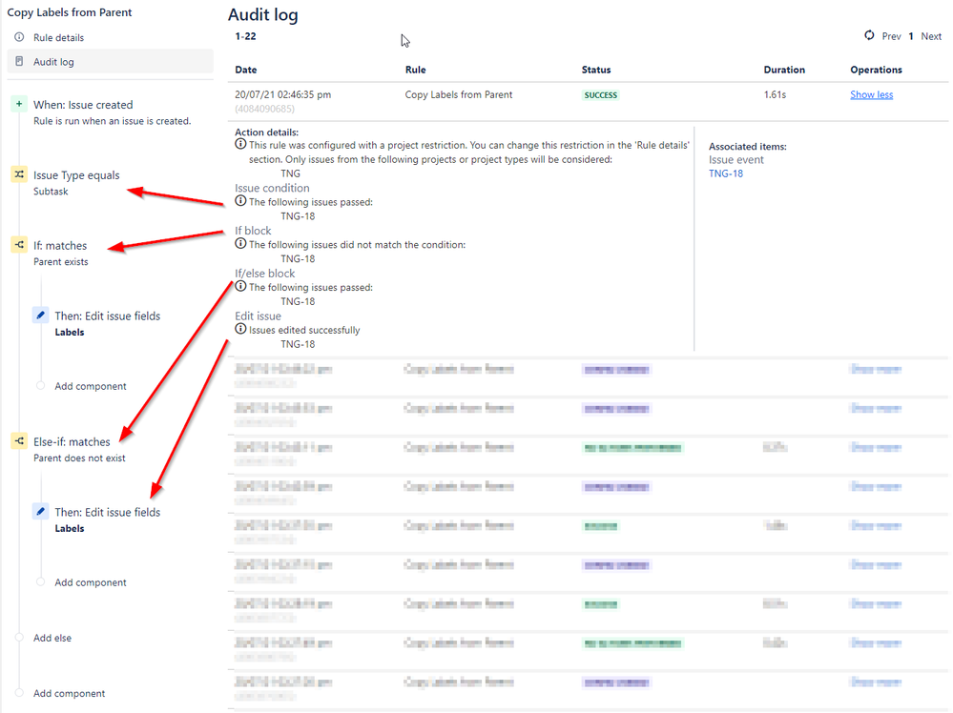Click info icon under If/else block
Viewport: 953px width, 713px height.
coord(240,286)
